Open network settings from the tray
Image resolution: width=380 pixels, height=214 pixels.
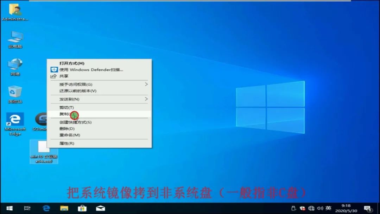coord(311,208)
